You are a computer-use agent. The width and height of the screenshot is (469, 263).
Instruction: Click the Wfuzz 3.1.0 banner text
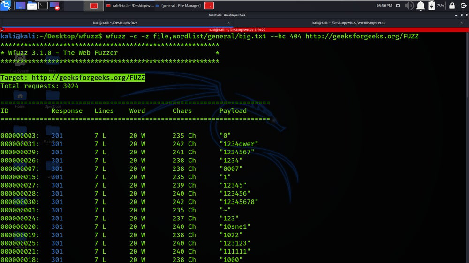(63, 53)
